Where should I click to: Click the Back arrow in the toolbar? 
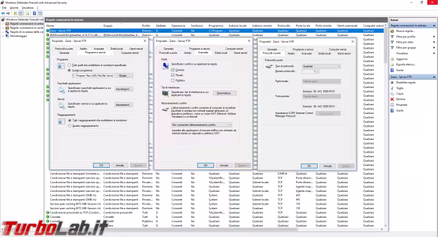pos(3,13)
